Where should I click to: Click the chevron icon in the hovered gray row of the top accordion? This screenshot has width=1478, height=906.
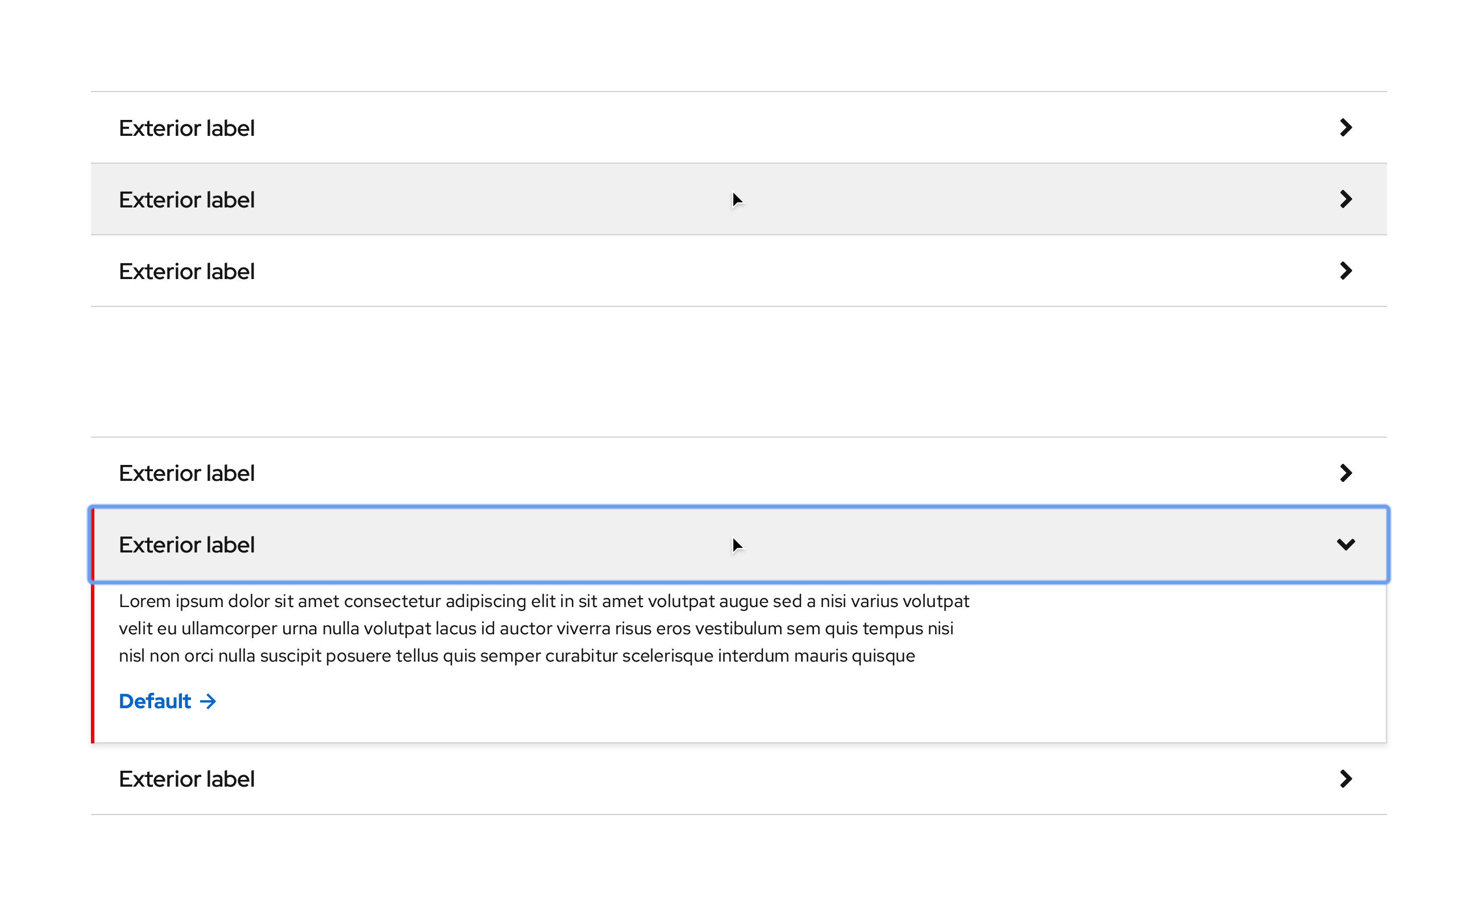[x=1346, y=199]
